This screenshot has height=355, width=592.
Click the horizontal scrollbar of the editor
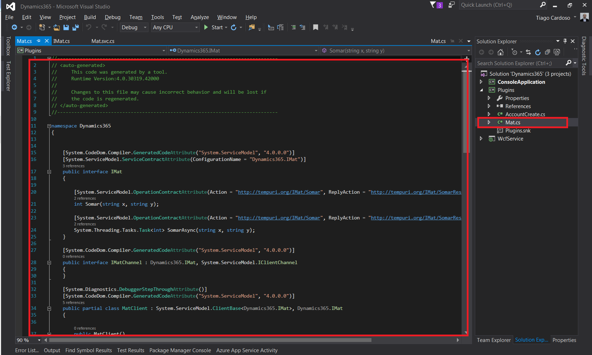[x=210, y=340]
